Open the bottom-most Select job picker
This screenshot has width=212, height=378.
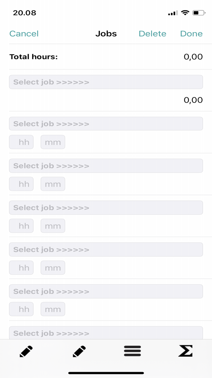[x=106, y=333]
